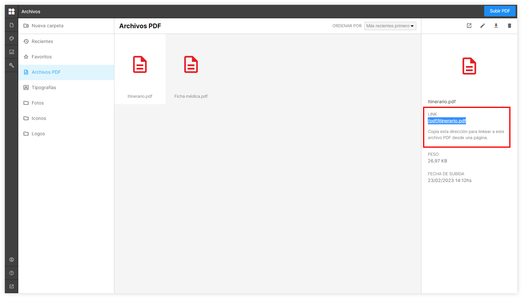The height and width of the screenshot is (298, 522).
Task: Click the app logo in the top-left corner
Action: 12,12
